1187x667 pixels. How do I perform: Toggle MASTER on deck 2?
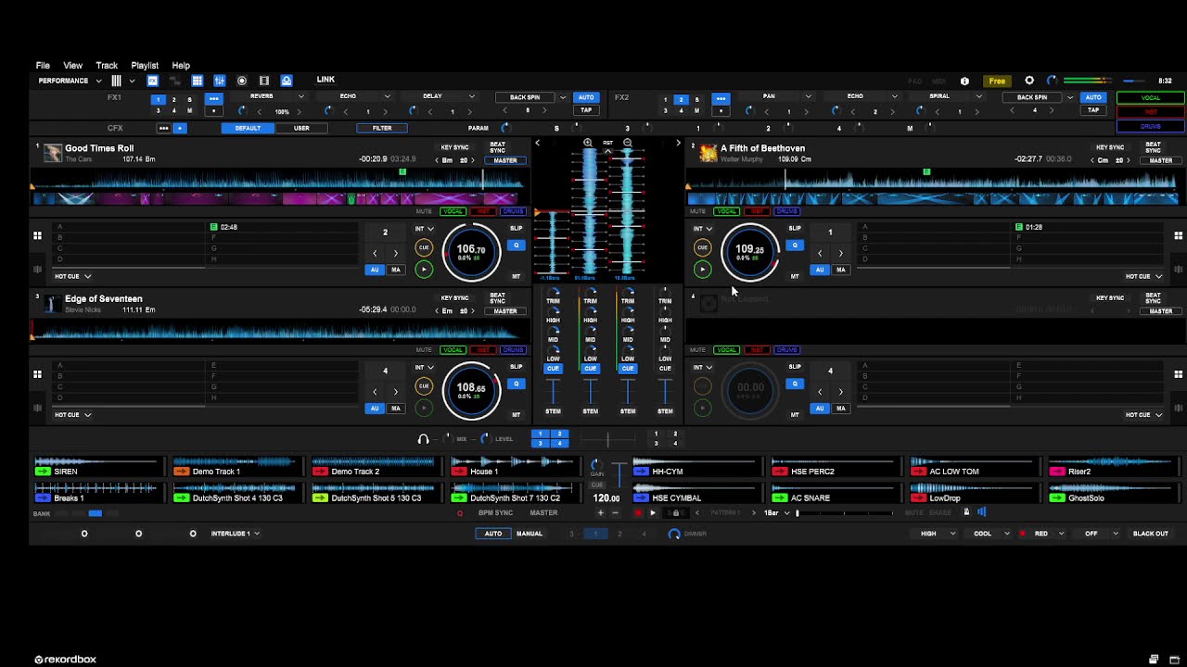(1161, 160)
